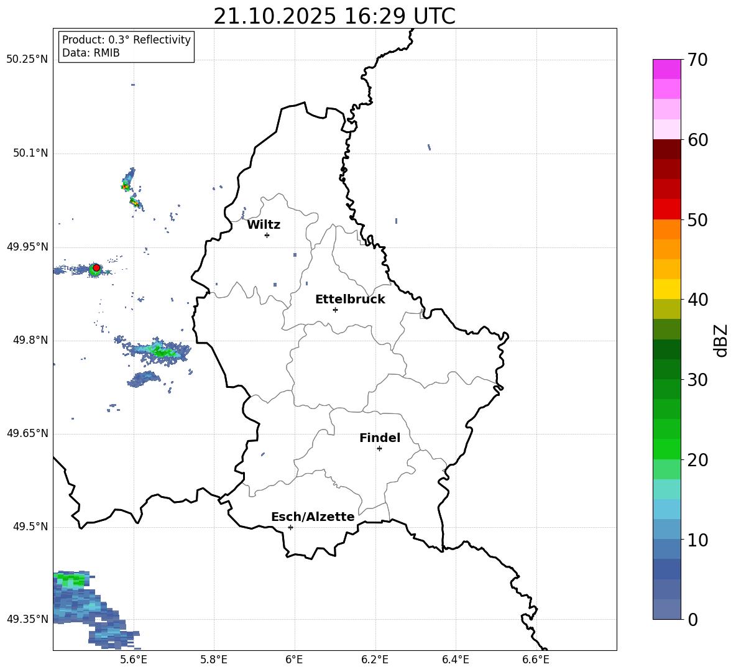This screenshot has width=736, height=672.
Task: Click the colorbar value 10
Action: (x=698, y=540)
